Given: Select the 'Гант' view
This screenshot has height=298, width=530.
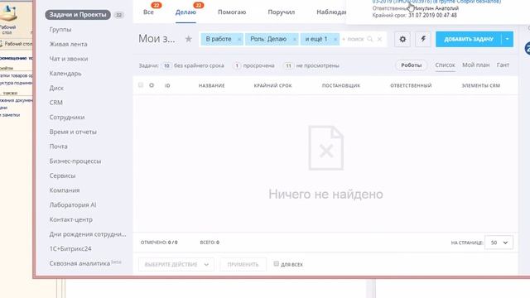Looking at the screenshot, I should pos(503,65).
